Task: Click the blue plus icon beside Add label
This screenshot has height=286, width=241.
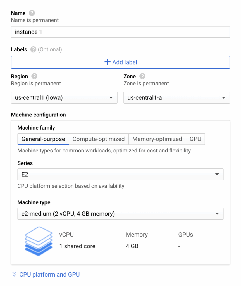Action: point(107,62)
